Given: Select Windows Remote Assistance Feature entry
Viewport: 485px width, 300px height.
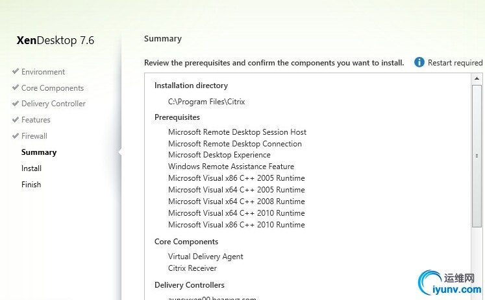Looking at the screenshot, I should point(231,167).
